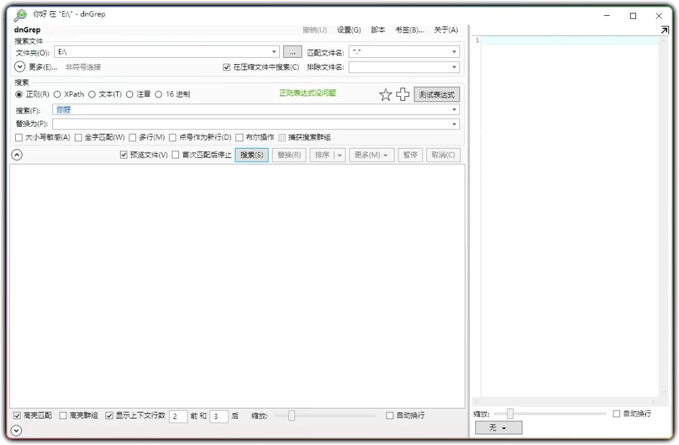The image size is (679, 445).
Task: Click the pop-out icon above the preview pane
Action: [664, 30]
